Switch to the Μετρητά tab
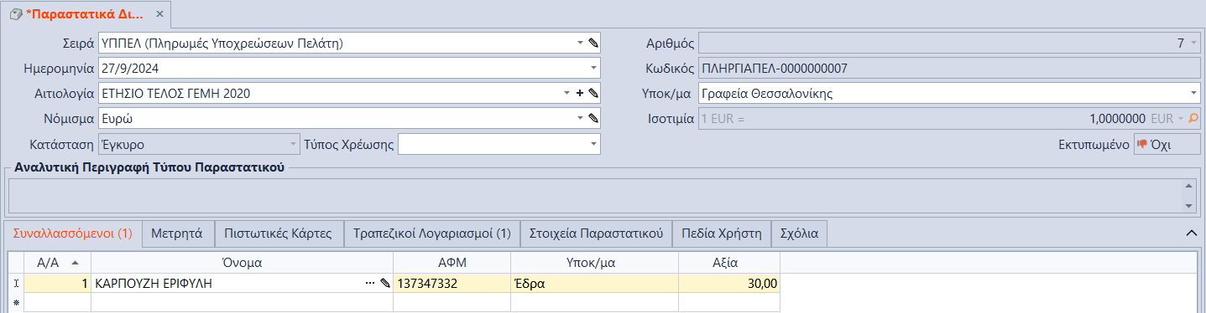 [x=177, y=233]
